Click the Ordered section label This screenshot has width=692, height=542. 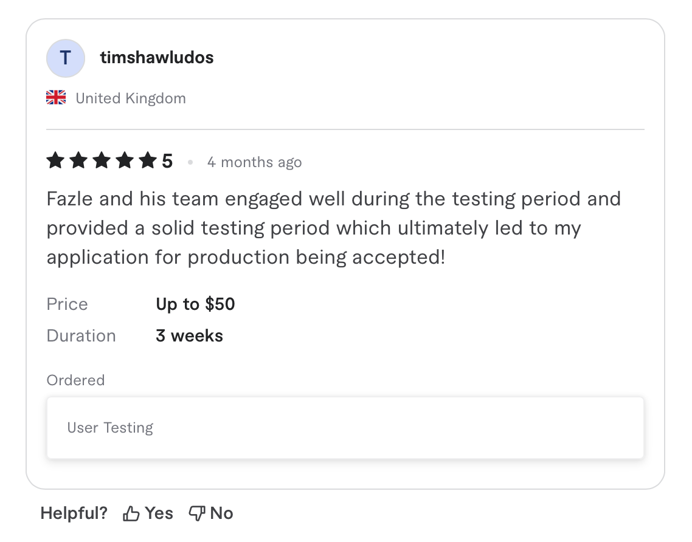click(x=75, y=380)
